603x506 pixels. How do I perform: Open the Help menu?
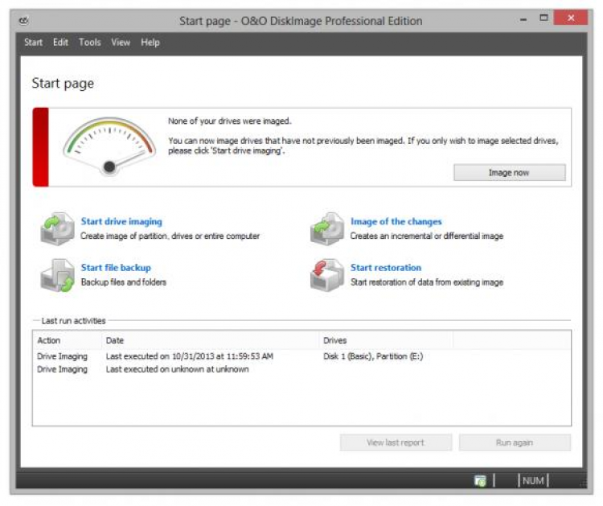click(150, 43)
